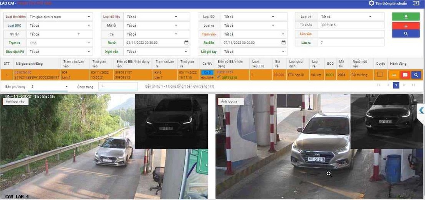Screen dimensions: 425x200
Task: Click the pencil edit icon beside plate 30F51315
Action: click(218, 77)
